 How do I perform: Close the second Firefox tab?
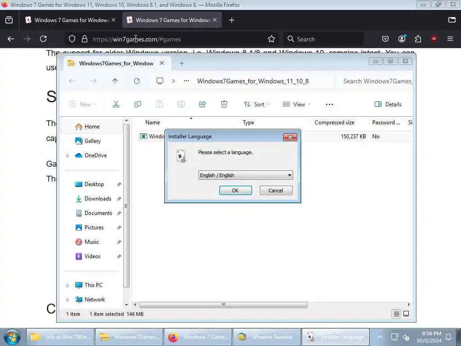[x=215, y=20]
